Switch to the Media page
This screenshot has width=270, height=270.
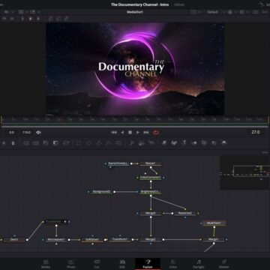46,264
